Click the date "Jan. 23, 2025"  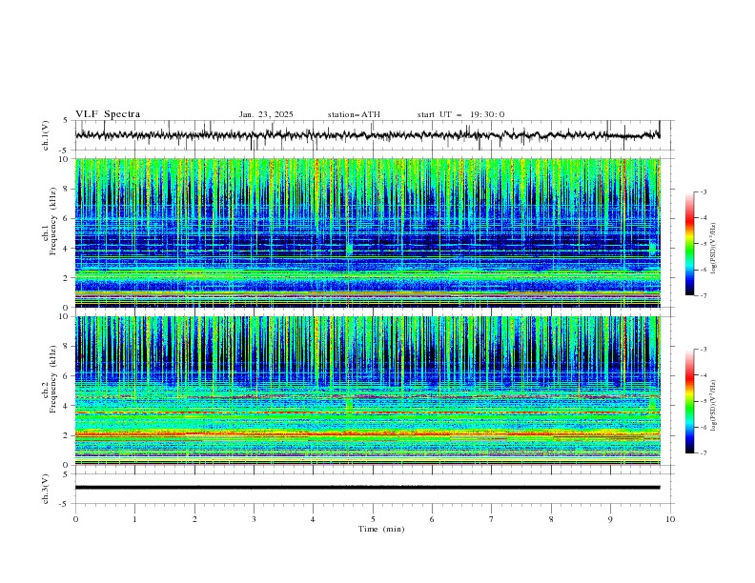pyautogui.click(x=266, y=114)
